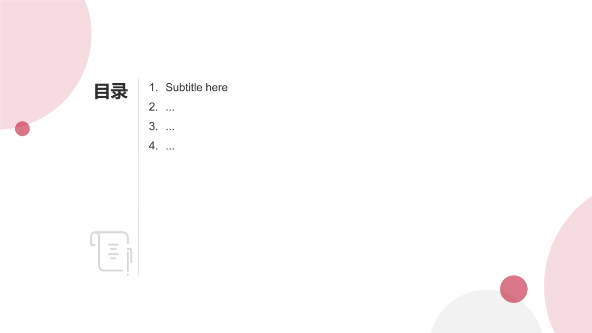592x333 pixels.
Task: Select the vertical gray divider line
Action: [x=138, y=177]
